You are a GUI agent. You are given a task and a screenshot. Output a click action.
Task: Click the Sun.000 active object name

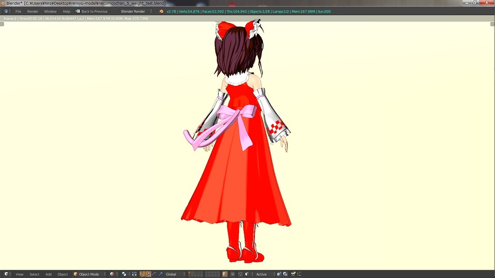click(x=324, y=11)
